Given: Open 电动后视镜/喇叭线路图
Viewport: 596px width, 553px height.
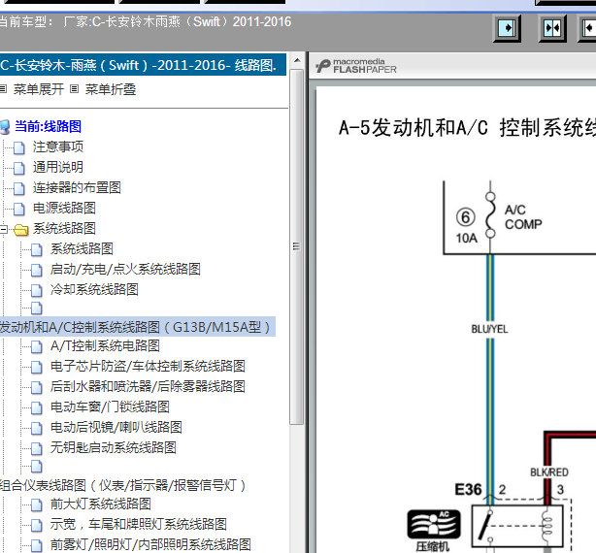Looking at the screenshot, I should pyautogui.click(x=116, y=427).
